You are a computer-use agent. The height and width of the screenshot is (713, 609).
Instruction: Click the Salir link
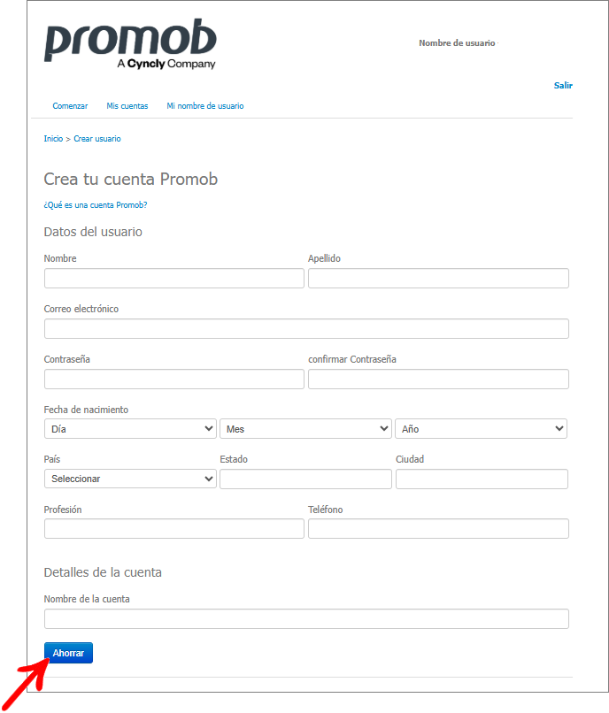tap(563, 86)
